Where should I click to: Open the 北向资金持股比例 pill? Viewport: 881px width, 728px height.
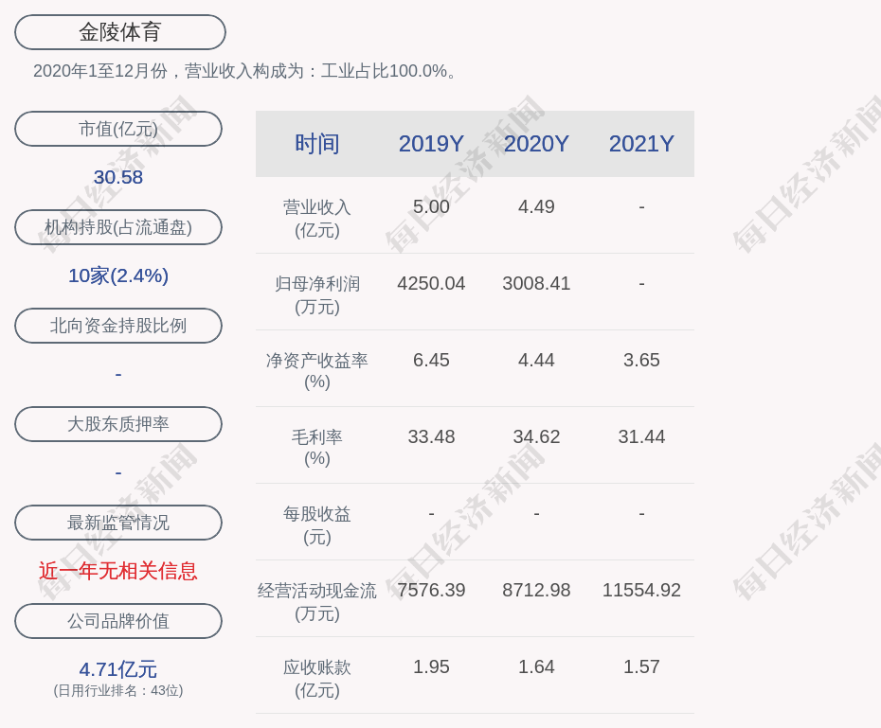(118, 326)
